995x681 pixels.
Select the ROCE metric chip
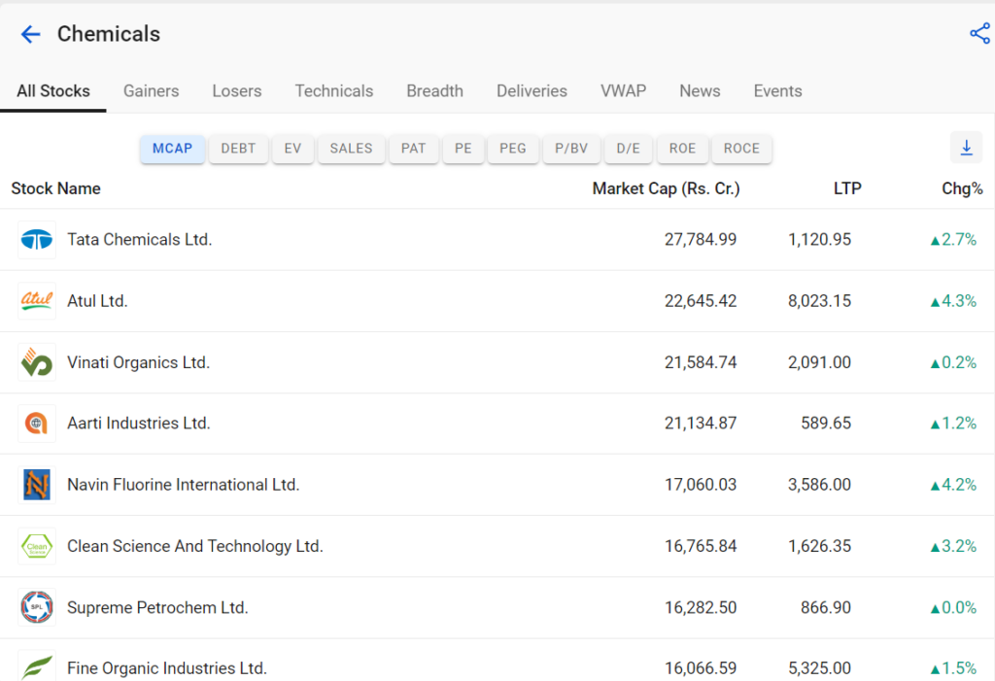click(741, 149)
